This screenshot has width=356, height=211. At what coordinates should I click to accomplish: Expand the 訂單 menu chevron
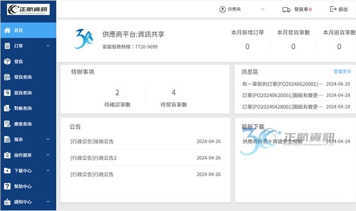[x=48, y=46]
